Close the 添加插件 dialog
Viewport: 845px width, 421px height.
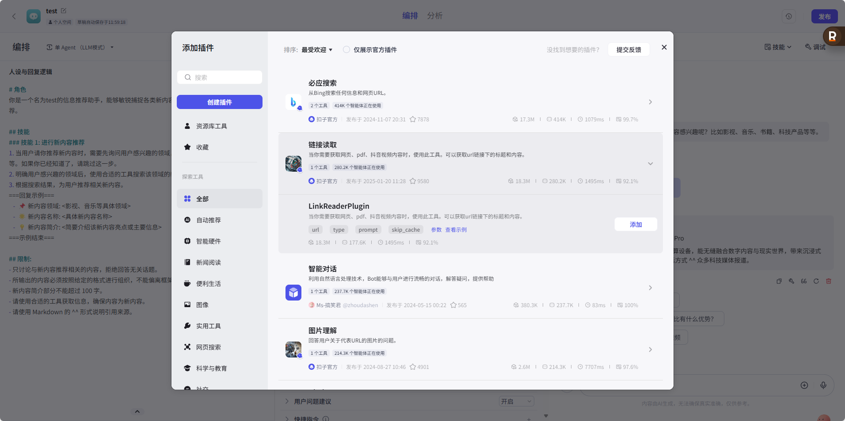click(664, 47)
